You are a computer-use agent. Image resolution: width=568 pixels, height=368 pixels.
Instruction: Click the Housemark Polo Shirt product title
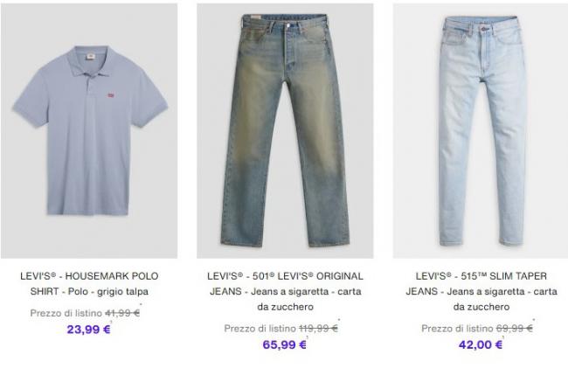click(89, 283)
